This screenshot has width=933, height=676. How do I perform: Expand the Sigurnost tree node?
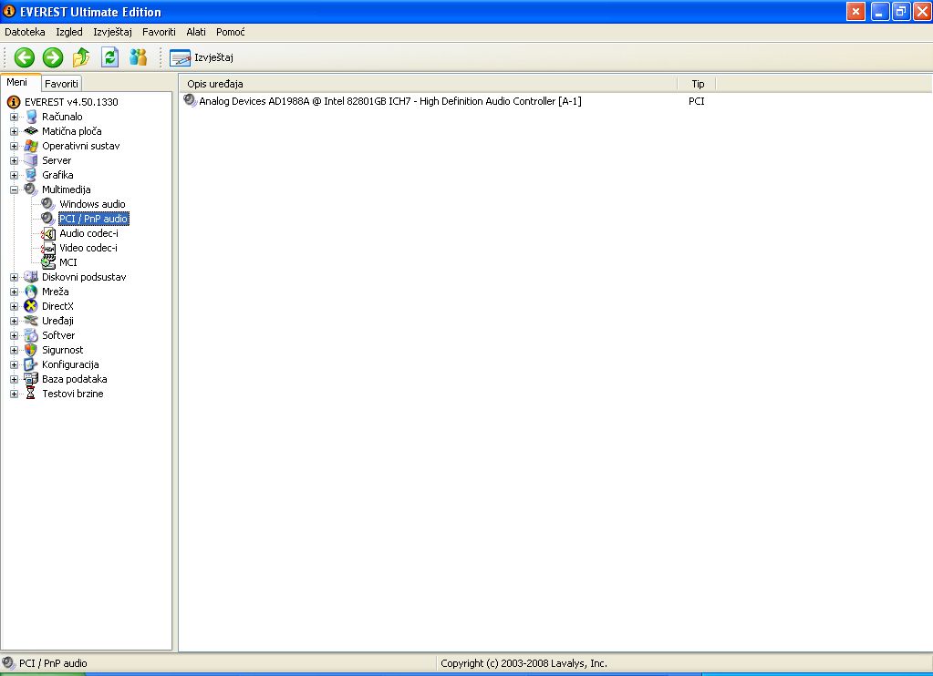tap(15, 350)
